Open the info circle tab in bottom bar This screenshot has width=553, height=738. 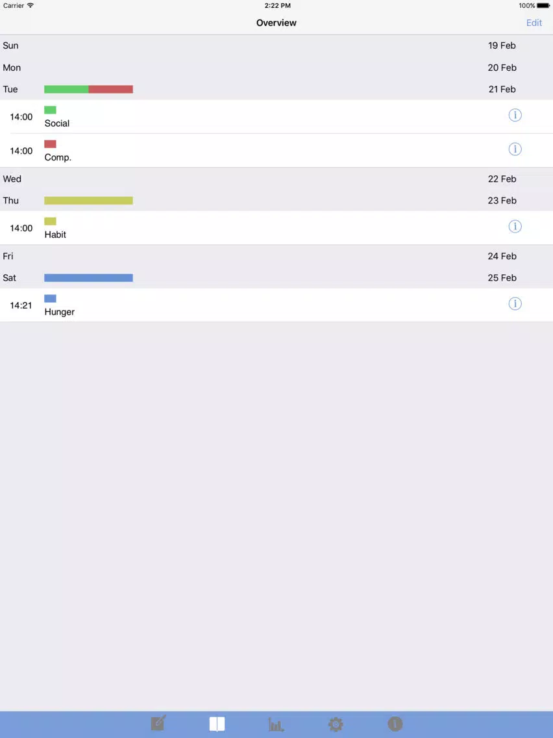(x=395, y=724)
